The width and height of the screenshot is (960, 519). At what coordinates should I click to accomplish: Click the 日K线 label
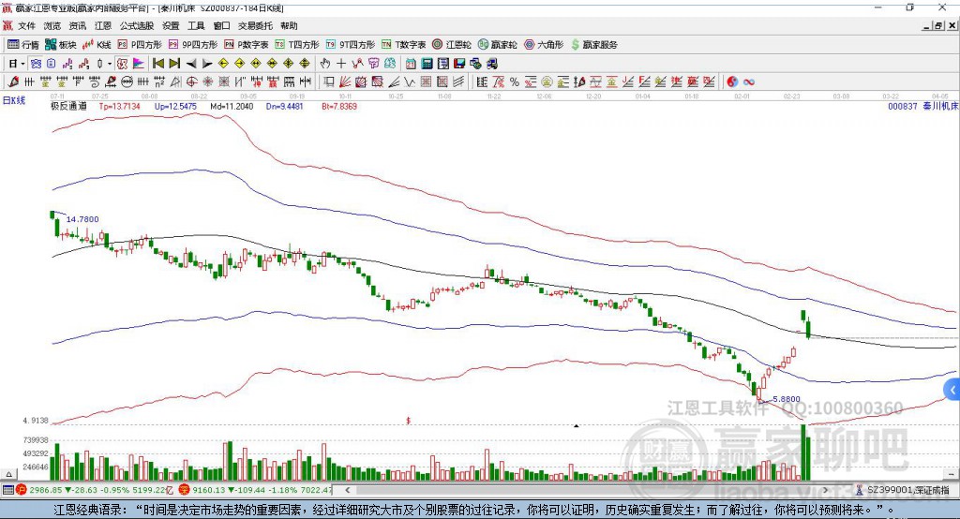[x=14, y=100]
